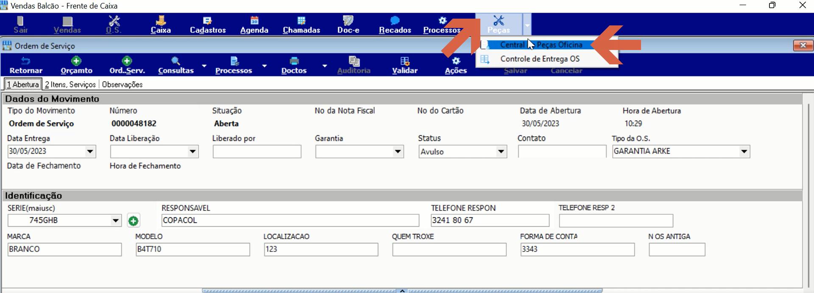Open the SERIE dropdown showing 745GHB
This screenshot has width=814, height=293.
115,220
